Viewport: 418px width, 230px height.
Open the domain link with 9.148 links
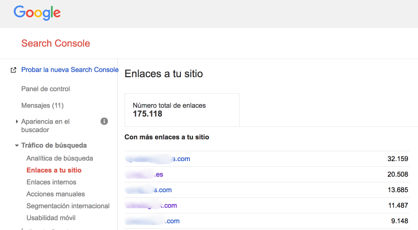[x=152, y=221]
